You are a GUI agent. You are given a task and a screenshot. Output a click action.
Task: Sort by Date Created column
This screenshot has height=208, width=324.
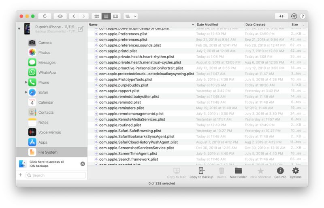[x=266, y=24]
